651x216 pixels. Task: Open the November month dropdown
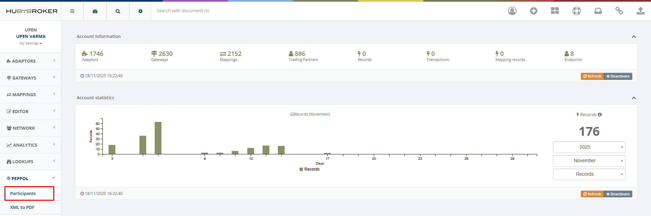pos(589,160)
